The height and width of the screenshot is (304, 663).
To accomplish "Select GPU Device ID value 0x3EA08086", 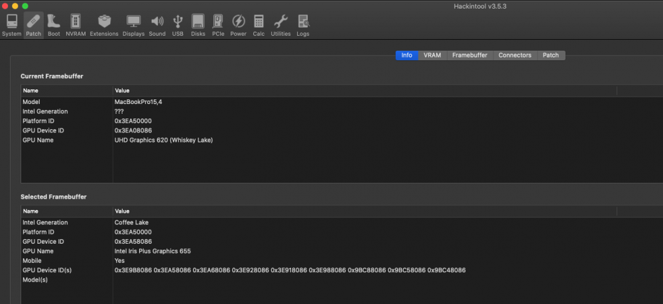I will (133, 130).
